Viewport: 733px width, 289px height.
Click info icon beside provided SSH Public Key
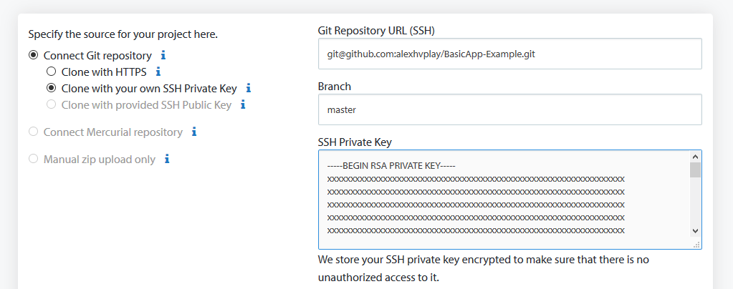pos(243,104)
